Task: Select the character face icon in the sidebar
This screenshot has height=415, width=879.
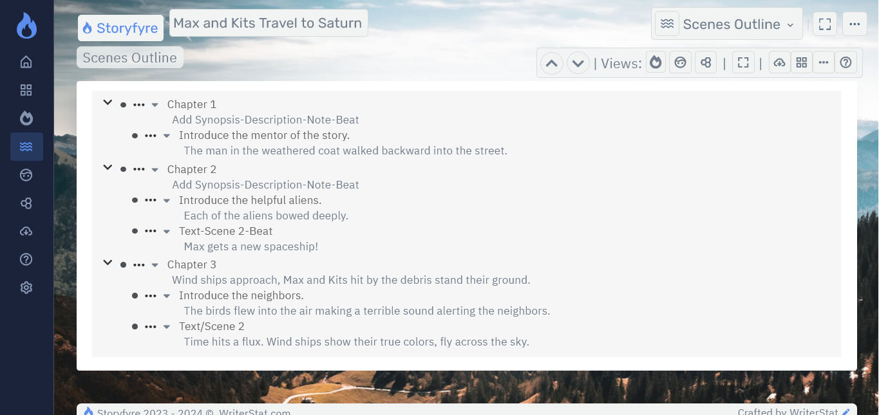Action: [26, 174]
